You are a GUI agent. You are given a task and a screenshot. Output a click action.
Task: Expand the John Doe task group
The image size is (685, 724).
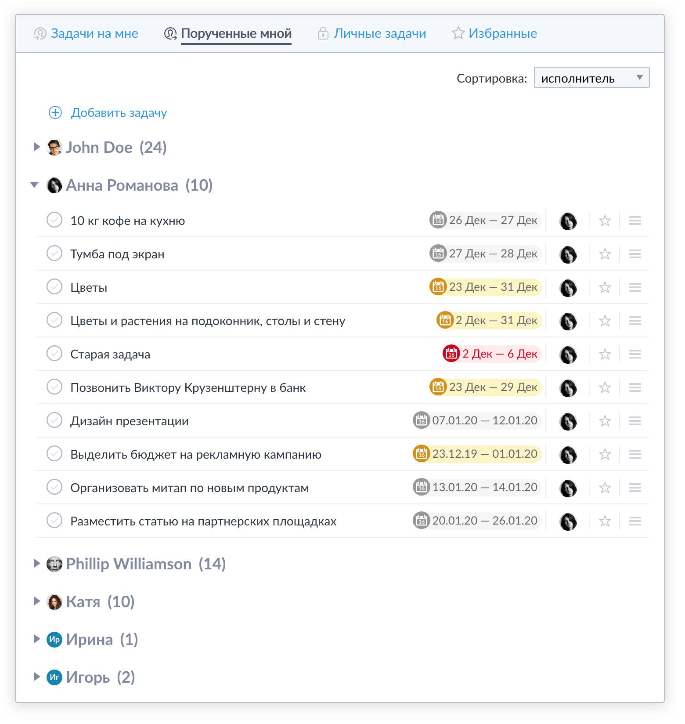point(37,147)
